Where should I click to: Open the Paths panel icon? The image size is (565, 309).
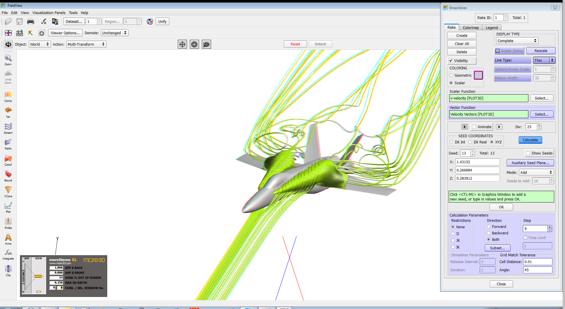[8, 144]
